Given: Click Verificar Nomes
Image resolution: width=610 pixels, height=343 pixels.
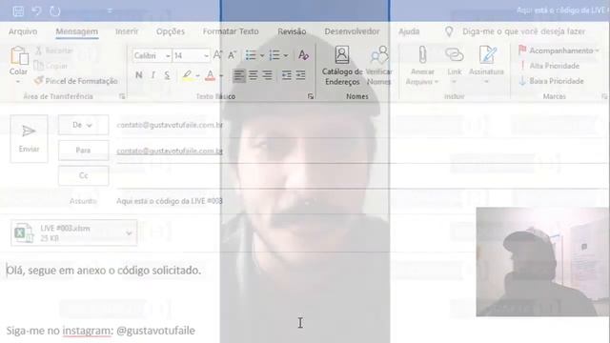Looking at the screenshot, I should click(x=379, y=66).
